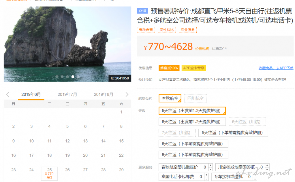Show the second image via carousel dot
This screenshot has width=295, height=182.
point(62,77)
